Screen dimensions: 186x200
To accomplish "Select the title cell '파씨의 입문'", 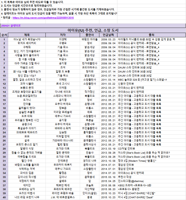I will (x=27, y=173).
